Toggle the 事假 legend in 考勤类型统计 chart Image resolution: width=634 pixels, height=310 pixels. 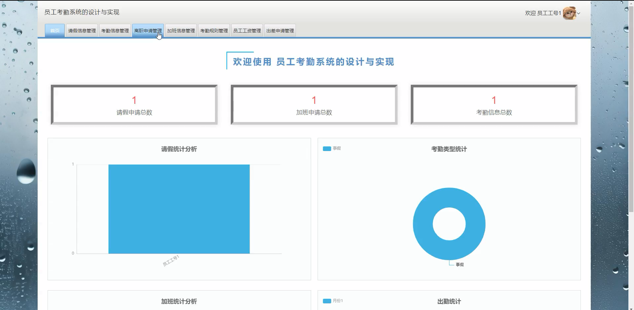[332, 148]
